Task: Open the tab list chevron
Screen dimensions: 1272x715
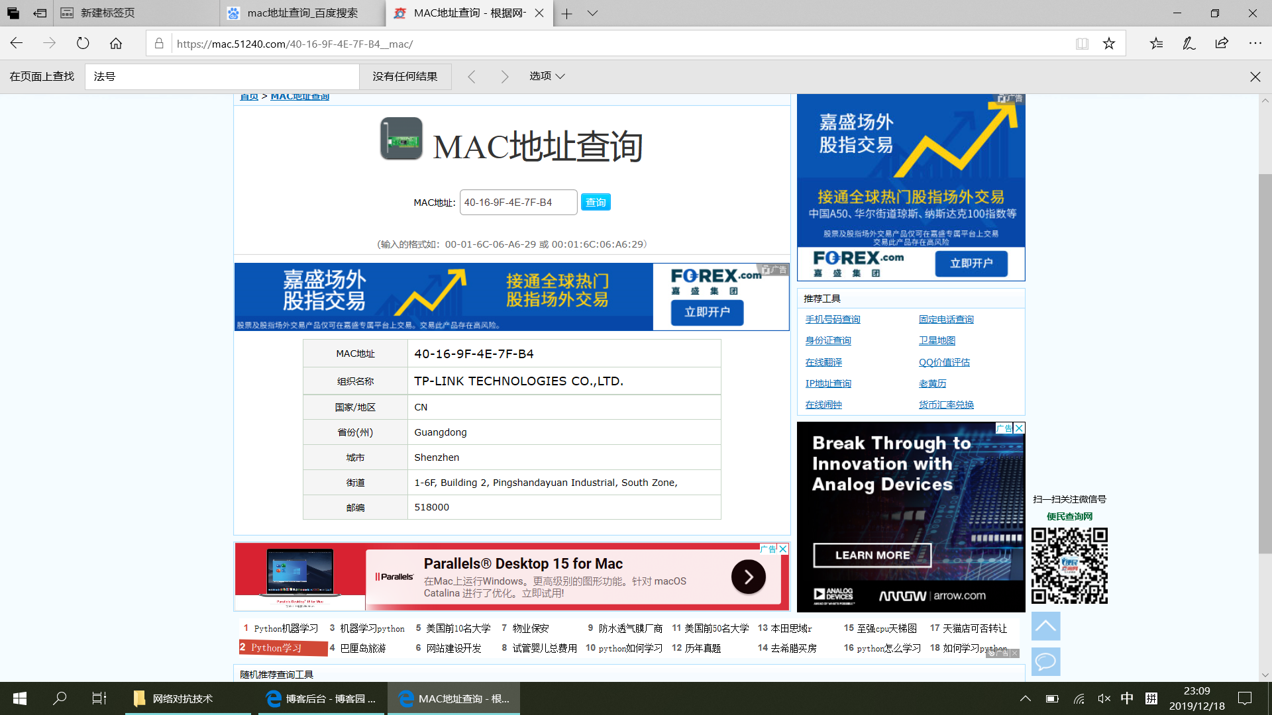Action: [592, 13]
